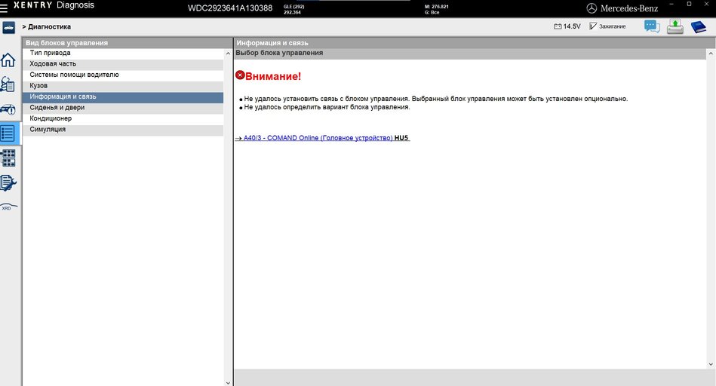Select Тип привода category
Screen dimensions: 716x386
coord(123,53)
